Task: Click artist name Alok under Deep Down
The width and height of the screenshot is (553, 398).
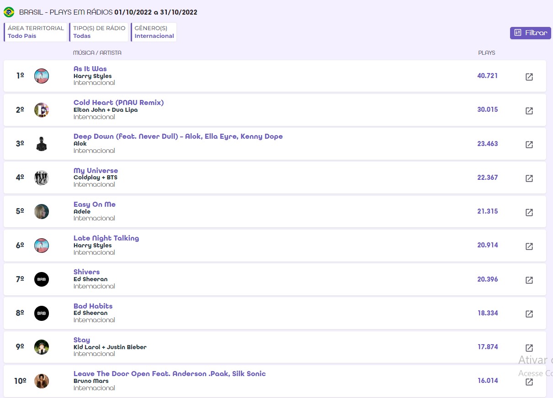Action: coord(80,144)
